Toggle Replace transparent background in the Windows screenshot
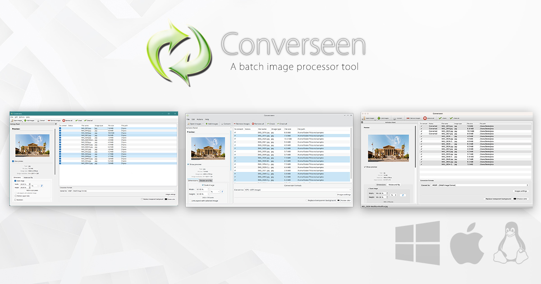The width and height of the screenshot is (541, 284). 142,199
